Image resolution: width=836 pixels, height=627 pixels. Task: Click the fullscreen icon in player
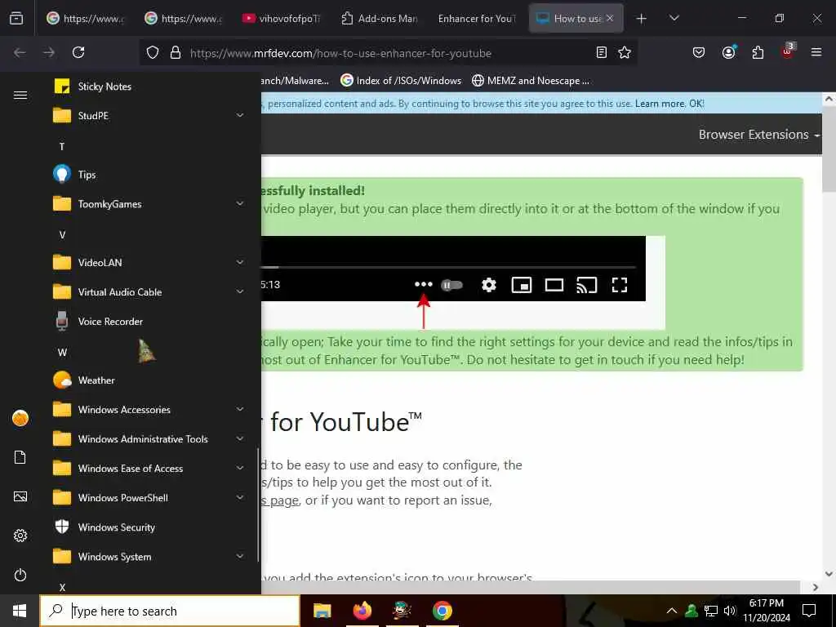click(620, 285)
